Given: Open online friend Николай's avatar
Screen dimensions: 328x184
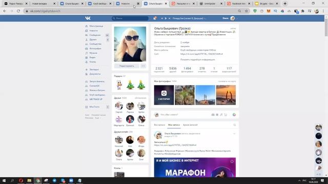Looking at the screenshot, I should [x=119, y=140].
